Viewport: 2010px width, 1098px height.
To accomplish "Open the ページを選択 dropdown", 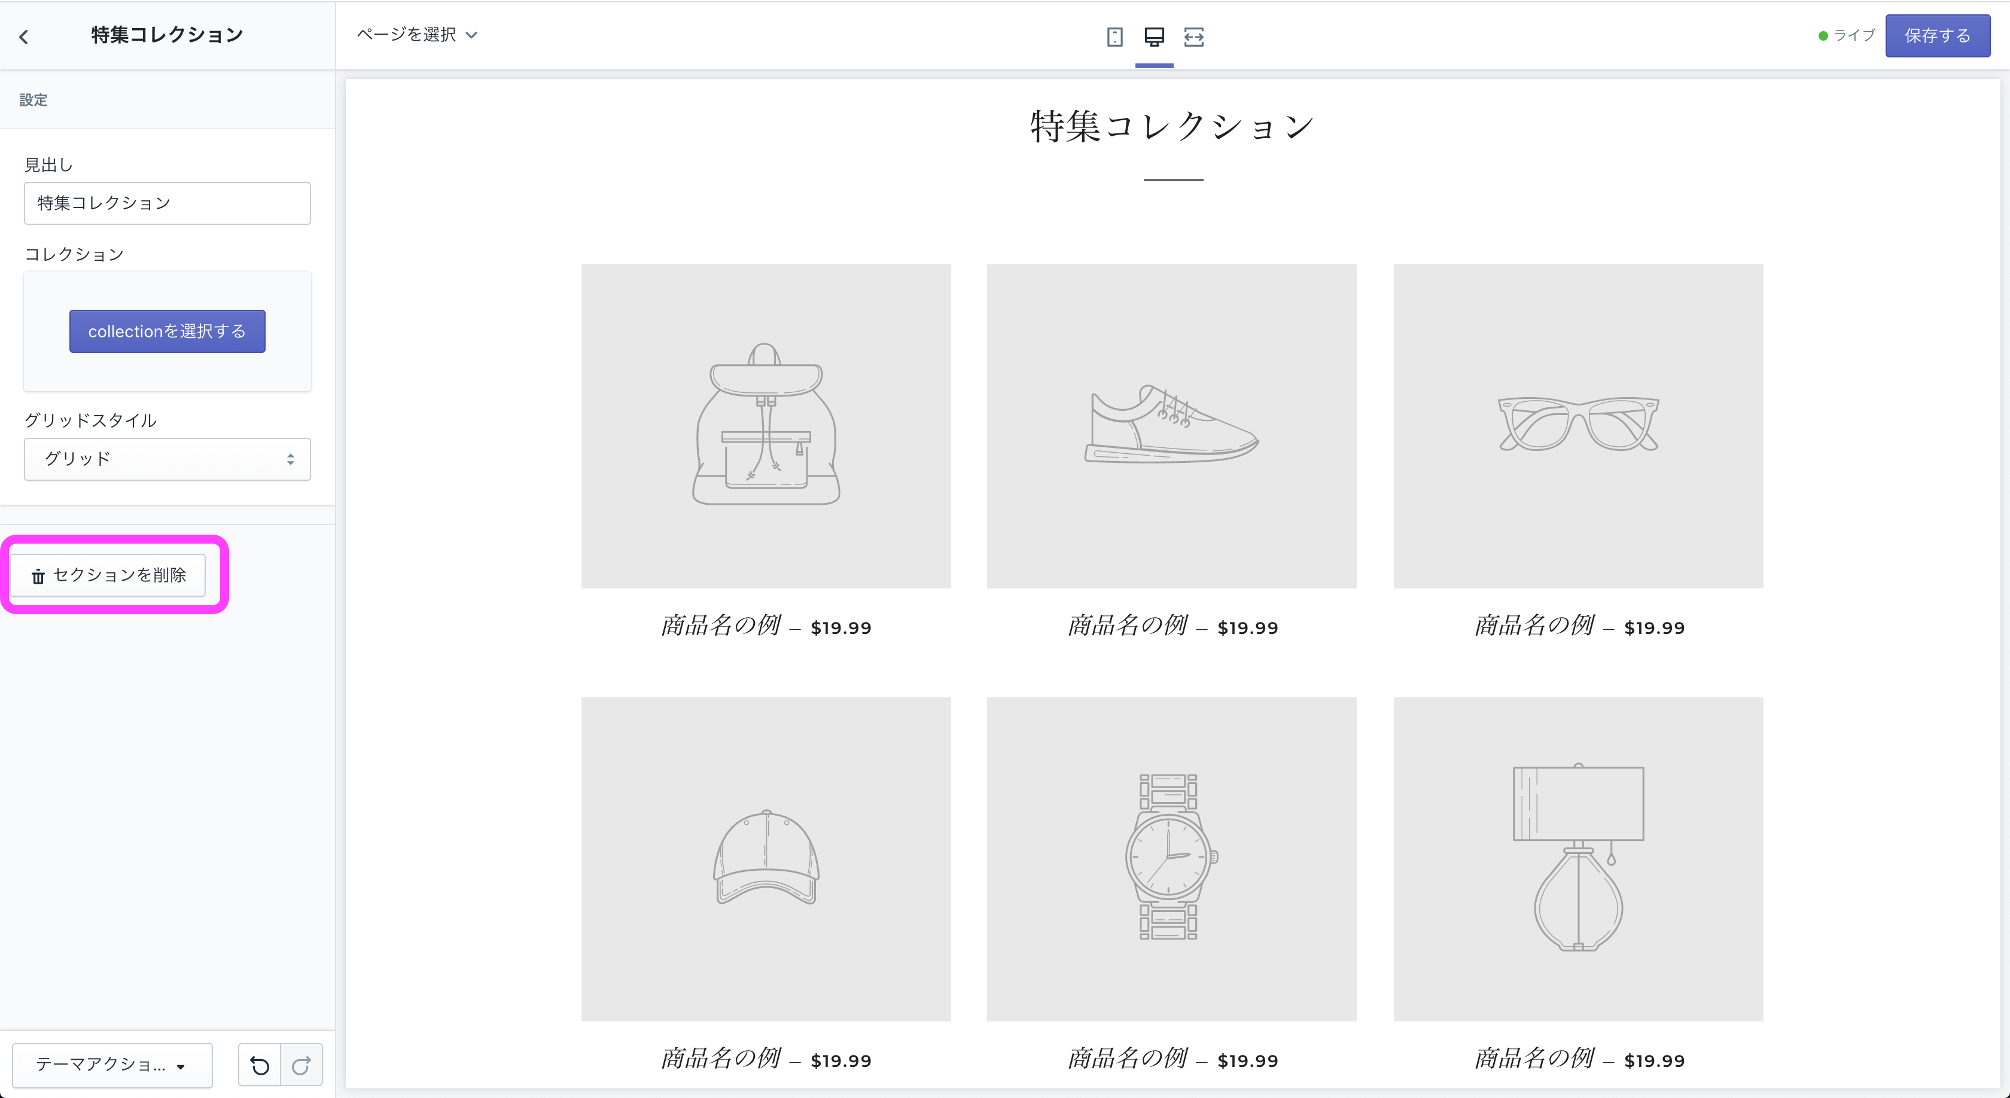I will (x=418, y=35).
